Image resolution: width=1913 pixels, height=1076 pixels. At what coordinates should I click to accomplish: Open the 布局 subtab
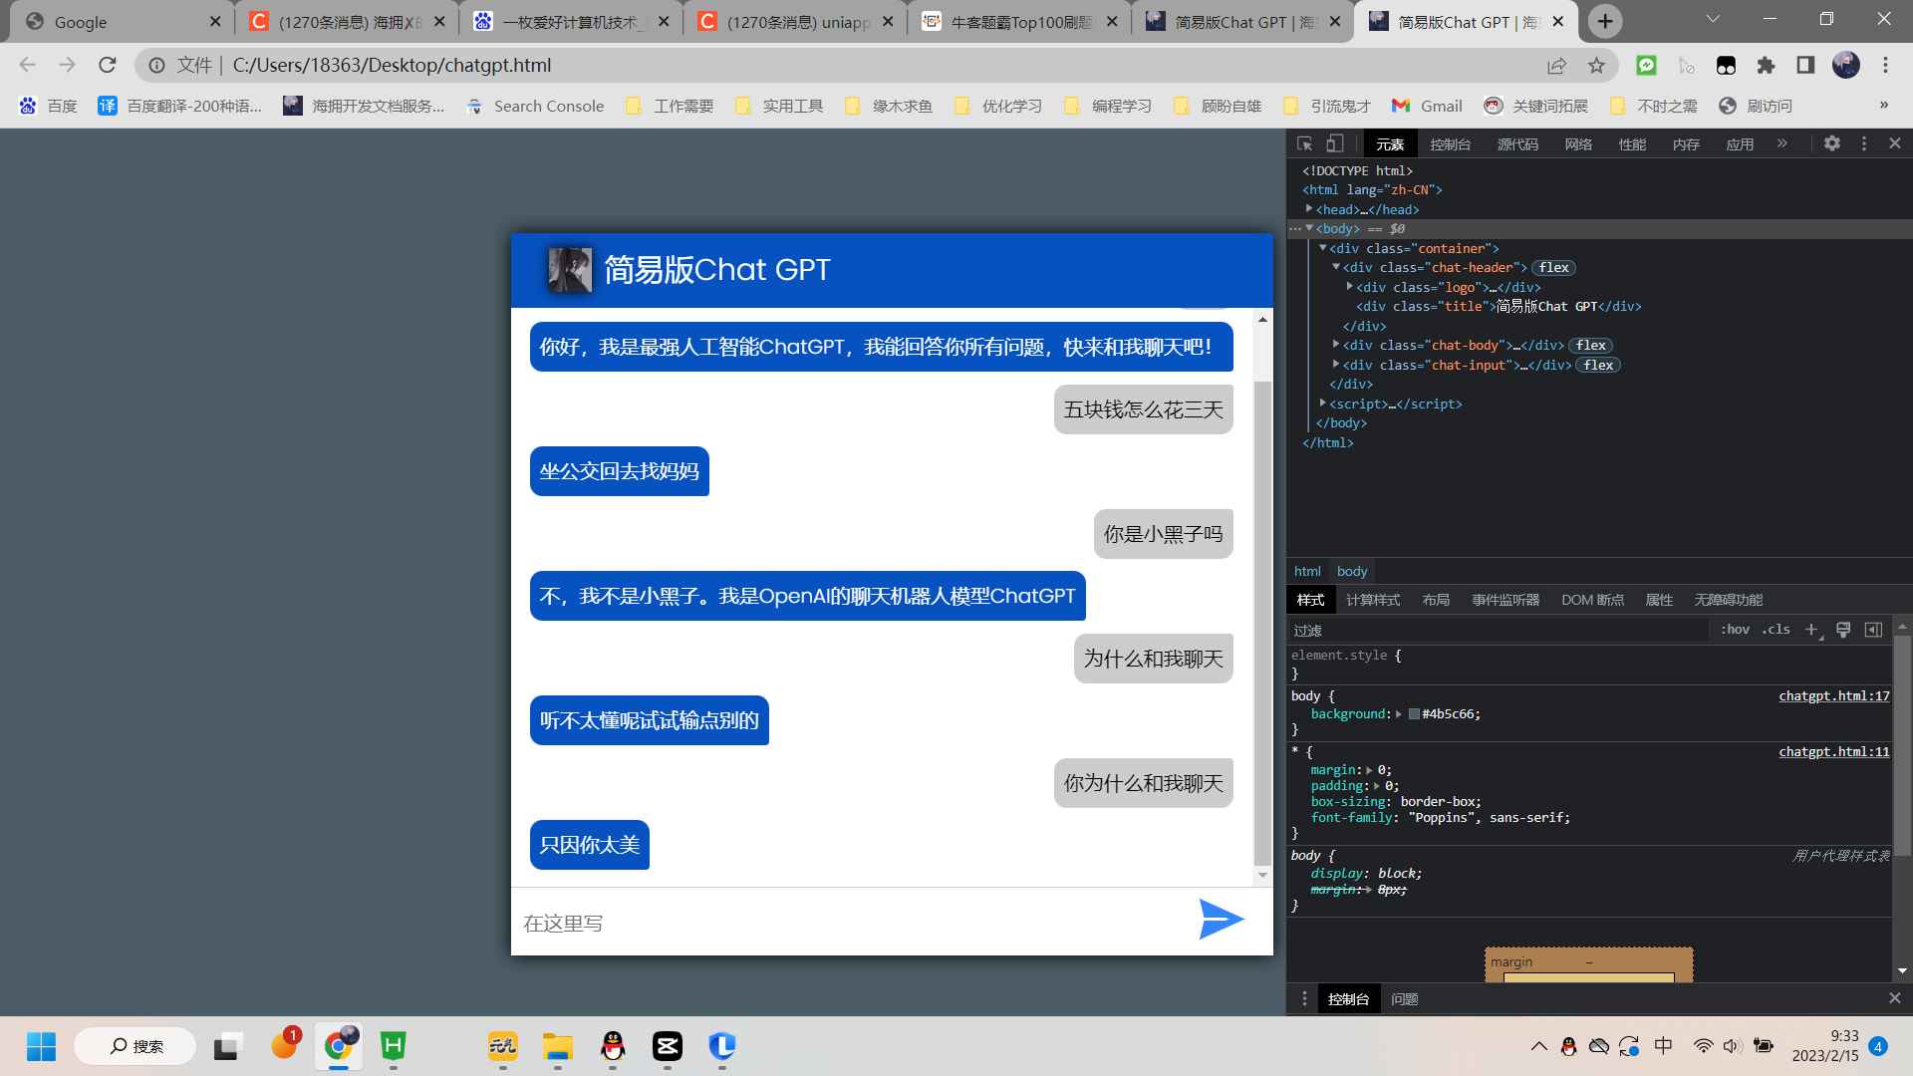tap(1436, 600)
